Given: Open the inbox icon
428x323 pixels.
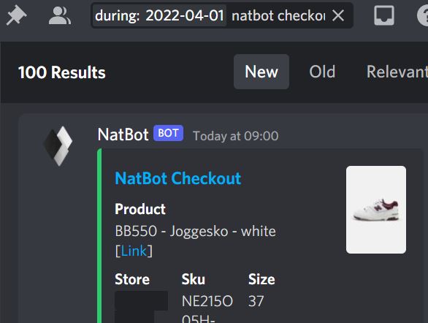Looking at the screenshot, I should point(383,15).
